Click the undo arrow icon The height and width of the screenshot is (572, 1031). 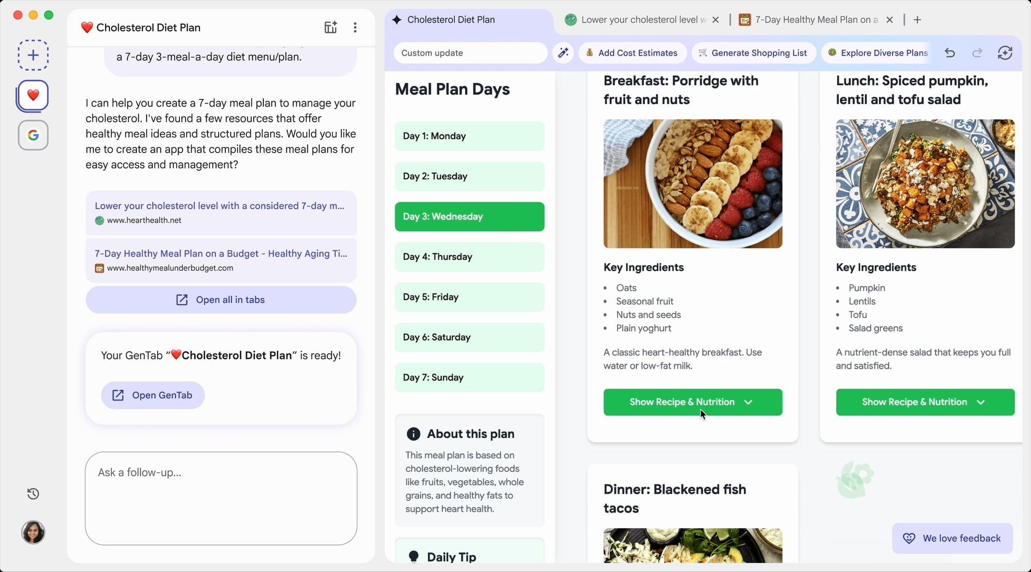coord(950,53)
